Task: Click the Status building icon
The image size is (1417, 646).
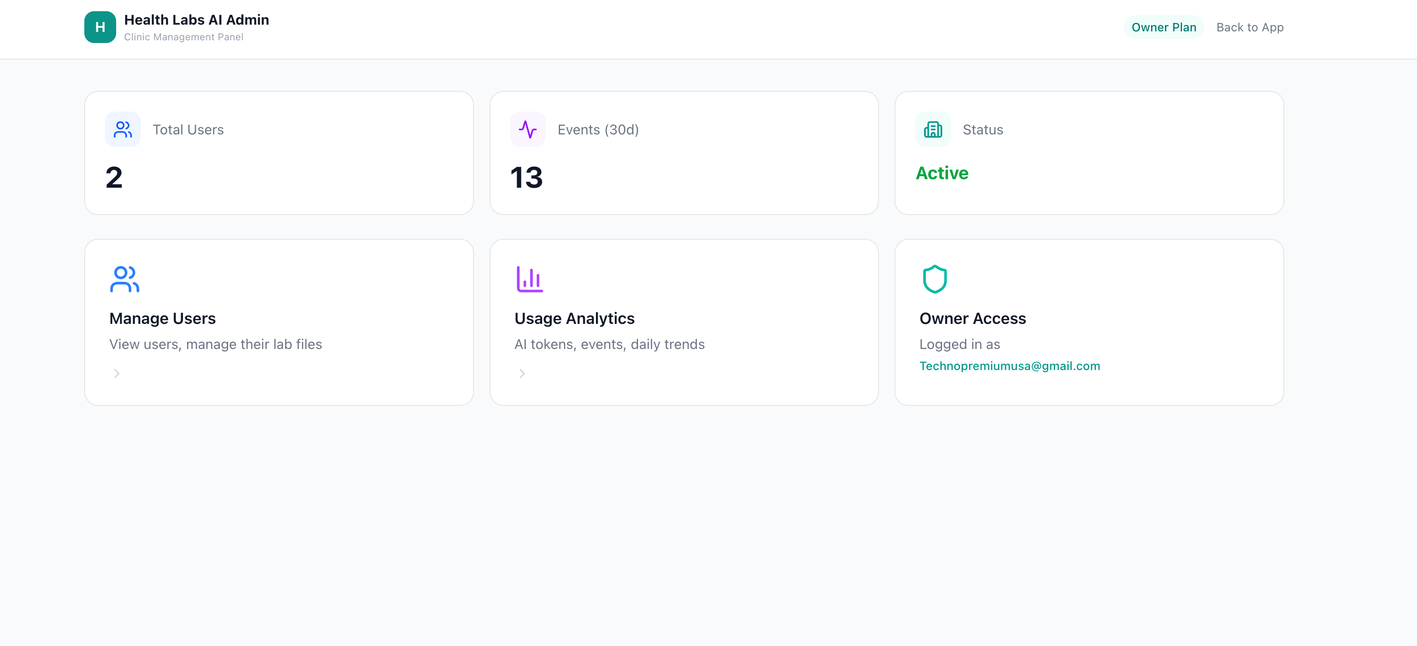Action: [933, 129]
